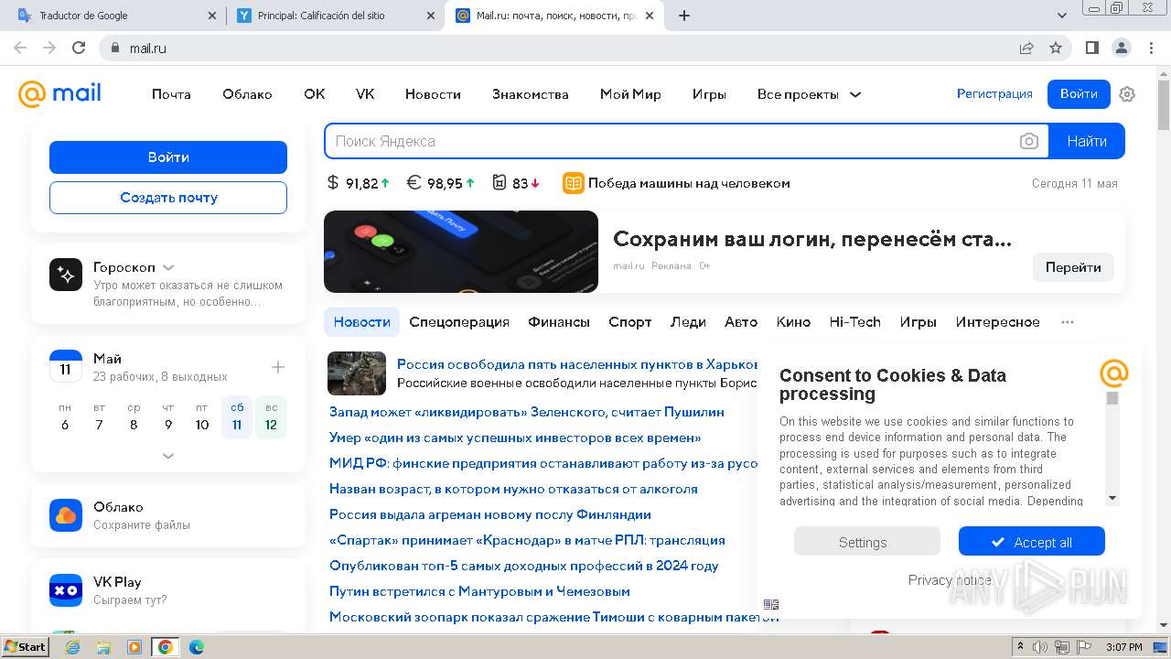Open ad banner image thumbnail

461,252
